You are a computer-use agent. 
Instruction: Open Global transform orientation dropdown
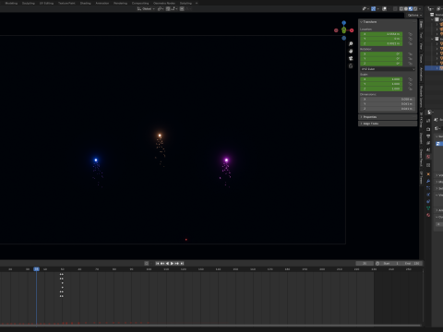pos(146,8)
